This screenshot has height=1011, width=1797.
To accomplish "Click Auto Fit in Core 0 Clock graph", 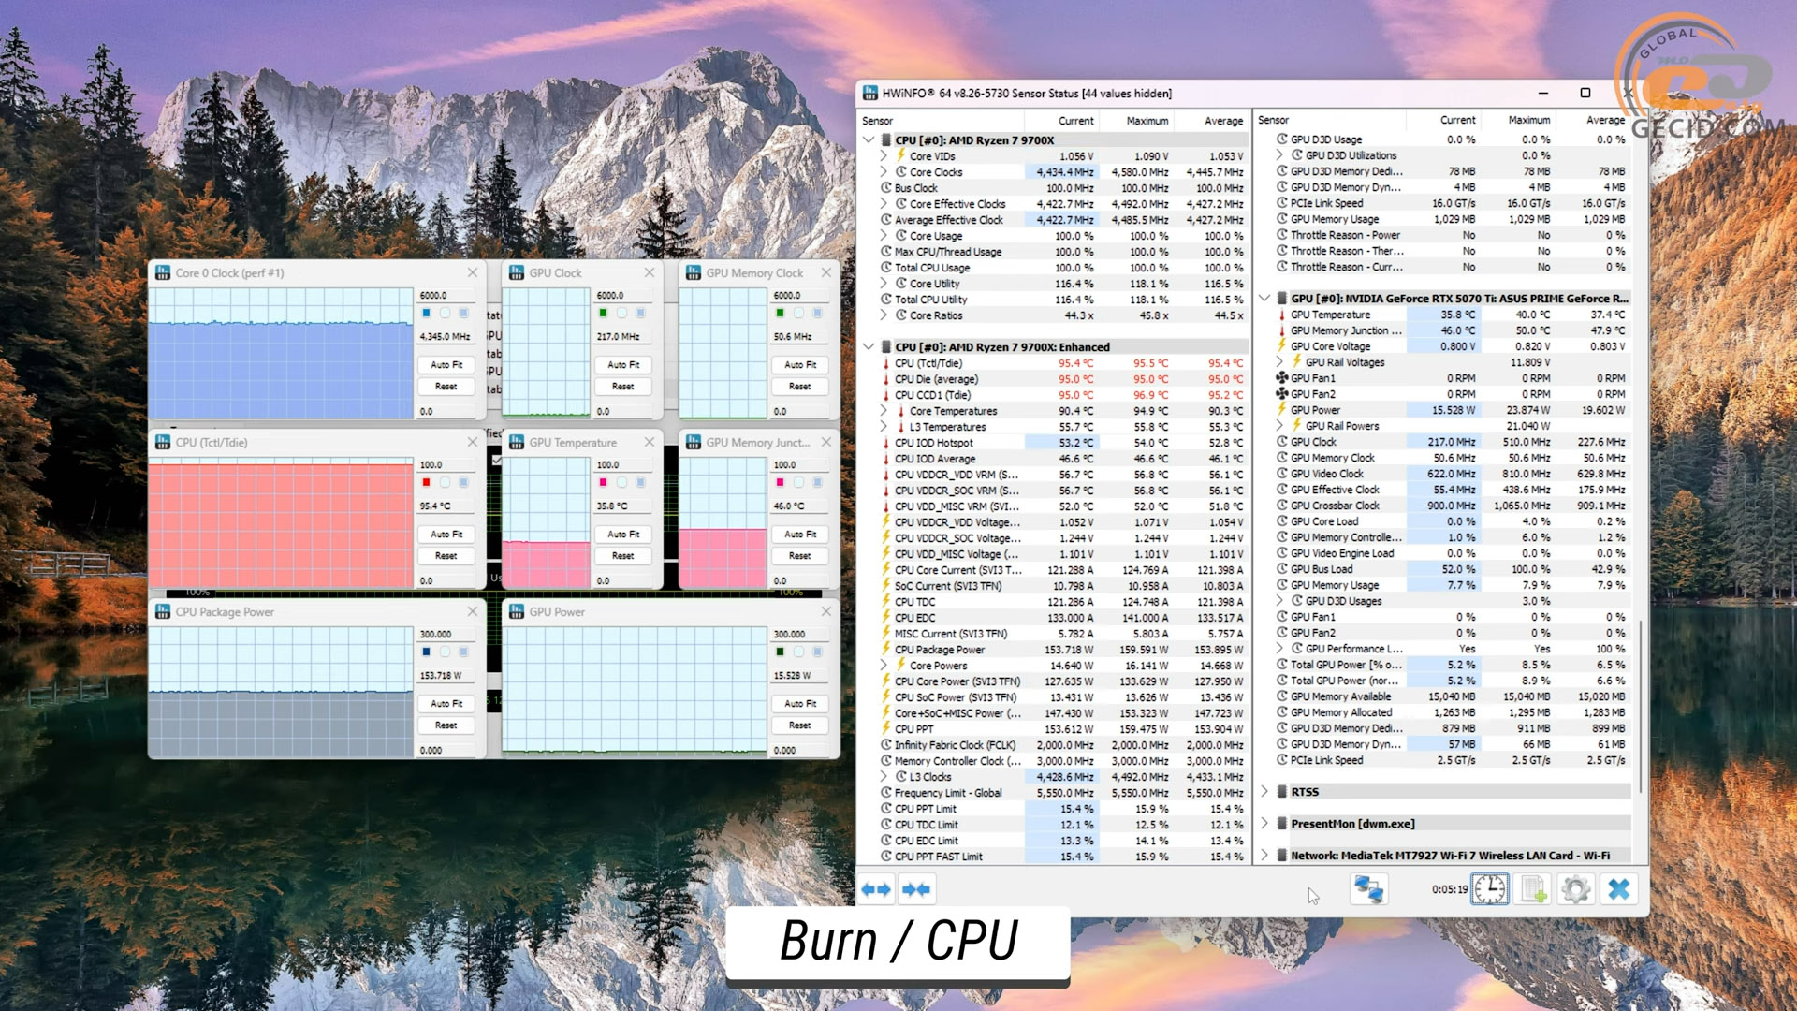I will (446, 365).
